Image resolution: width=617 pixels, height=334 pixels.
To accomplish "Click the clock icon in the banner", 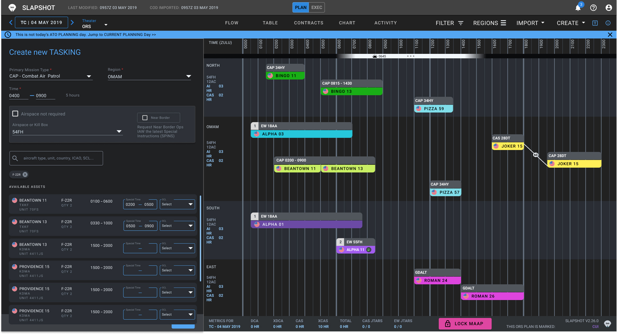I will (8, 35).
